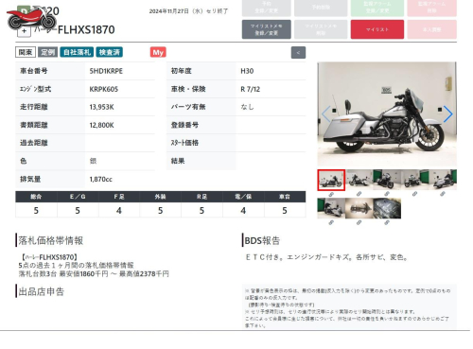
Task: Click the red My badge icon
Action: 158,52
